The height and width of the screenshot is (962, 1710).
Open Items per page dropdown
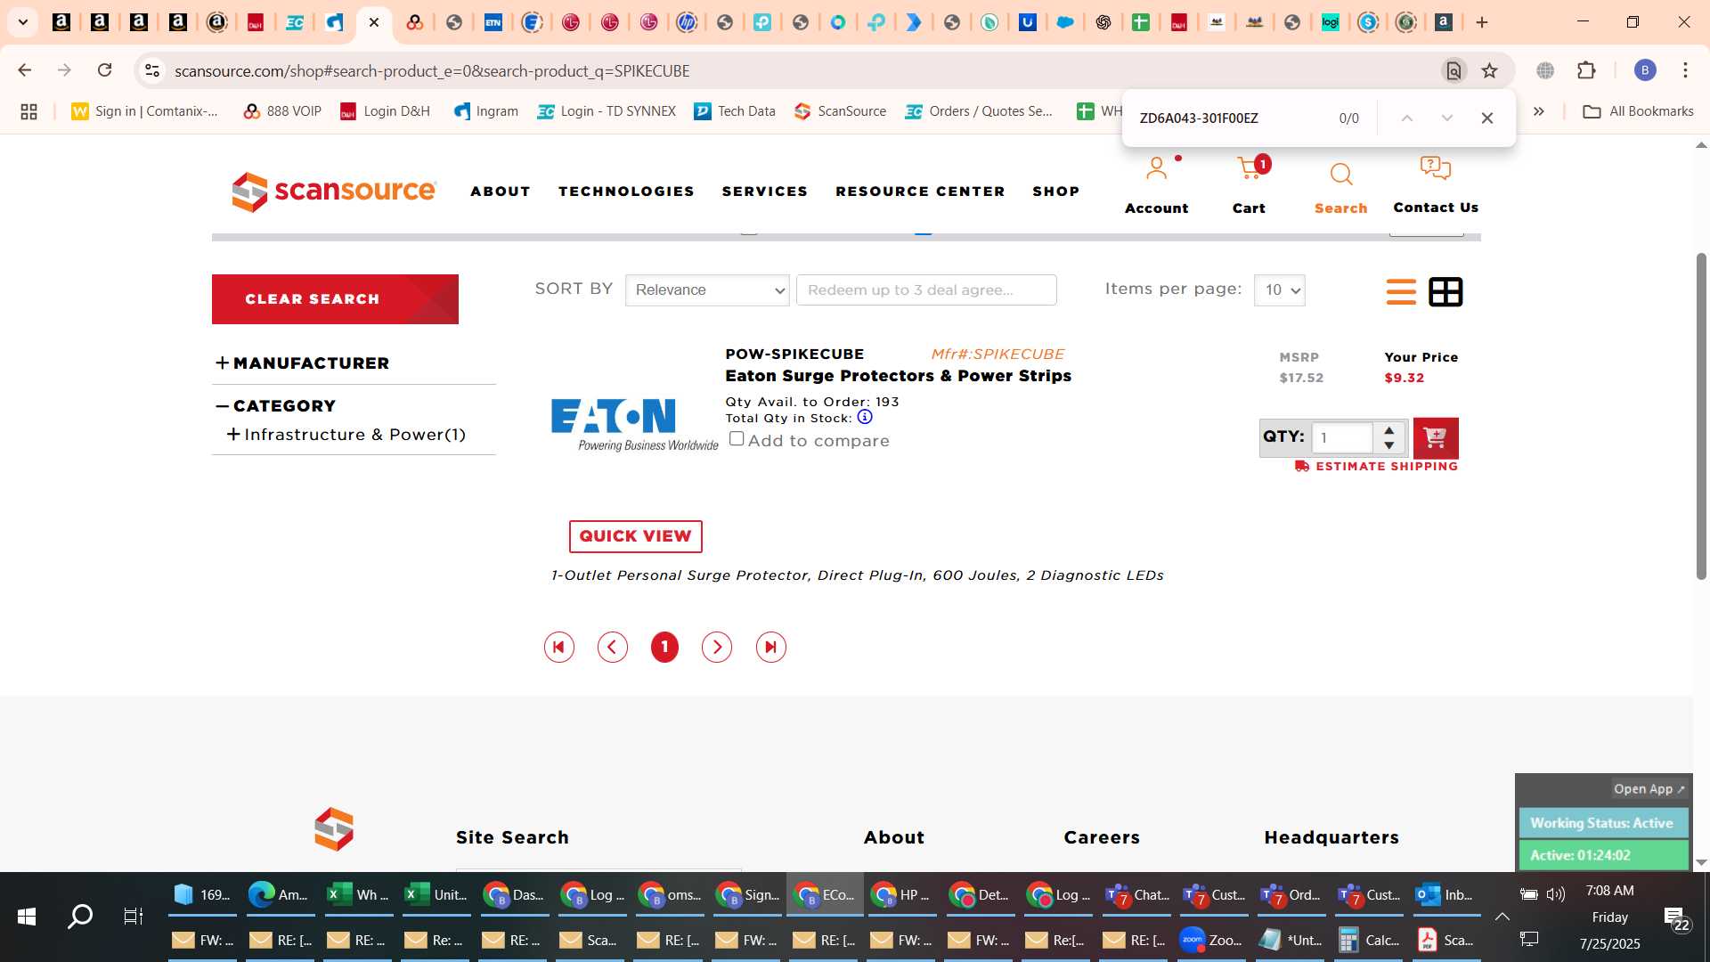pos(1279,290)
